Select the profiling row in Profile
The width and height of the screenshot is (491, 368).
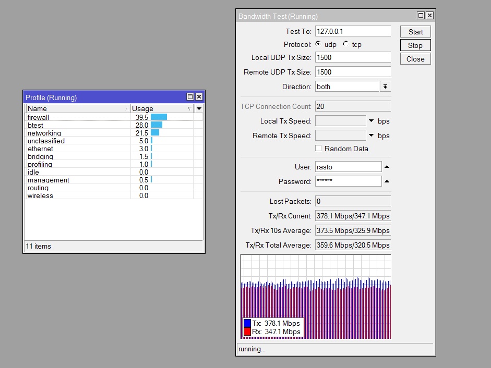pos(113,164)
